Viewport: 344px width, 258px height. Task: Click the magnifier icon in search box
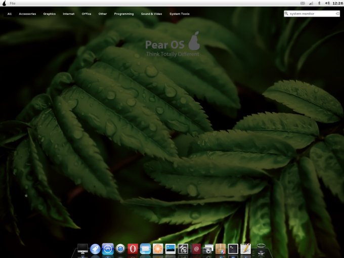click(x=286, y=13)
